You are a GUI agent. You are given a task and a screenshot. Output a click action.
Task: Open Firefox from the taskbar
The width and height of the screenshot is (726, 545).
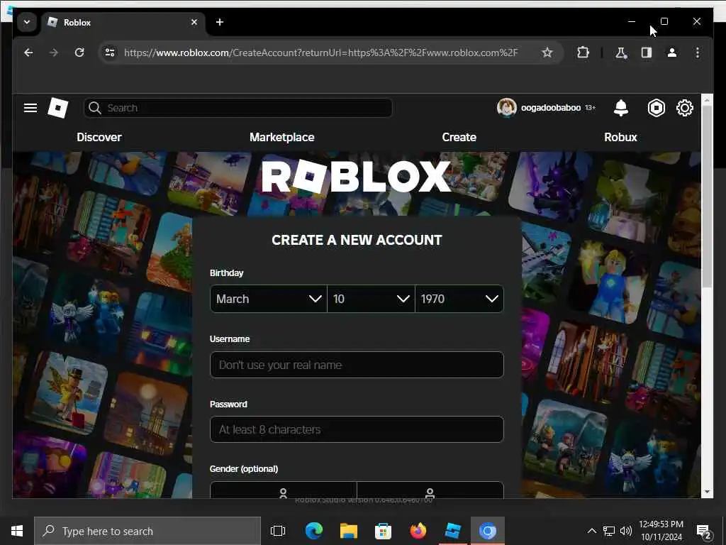[x=418, y=531]
